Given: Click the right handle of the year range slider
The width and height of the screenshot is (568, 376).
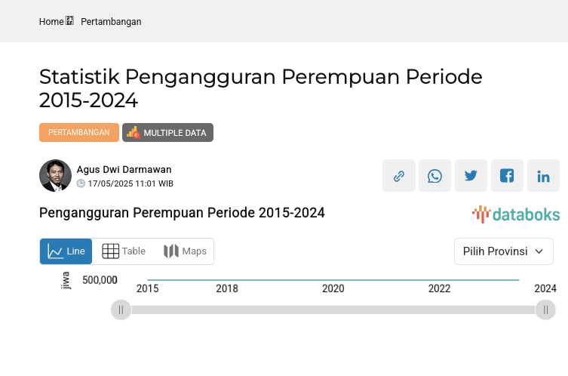Looking at the screenshot, I should [545, 310].
